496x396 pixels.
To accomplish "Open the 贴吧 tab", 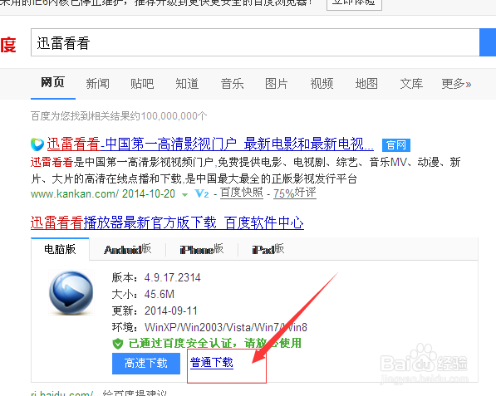I will [x=142, y=84].
